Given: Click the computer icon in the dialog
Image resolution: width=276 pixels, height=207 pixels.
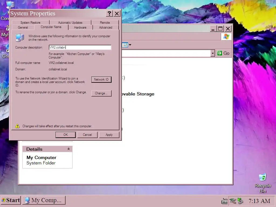Looking at the screenshot, I should [x=20, y=38].
